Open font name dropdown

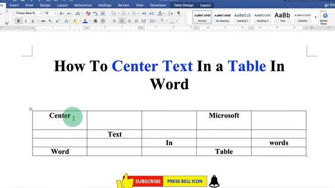41,13
